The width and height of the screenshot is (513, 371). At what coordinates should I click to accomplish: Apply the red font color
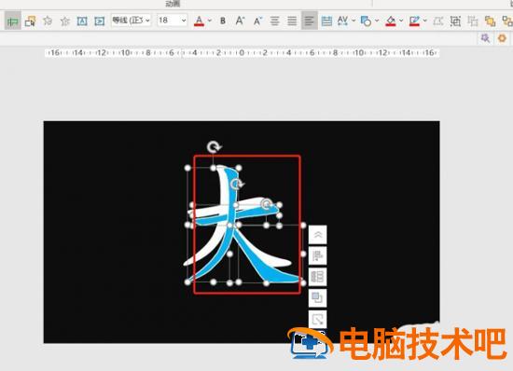pyautogui.click(x=199, y=21)
